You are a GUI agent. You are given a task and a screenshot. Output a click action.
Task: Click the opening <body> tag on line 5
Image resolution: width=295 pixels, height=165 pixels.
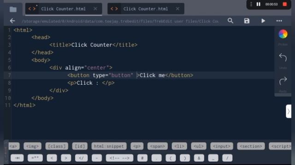[x=41, y=60]
